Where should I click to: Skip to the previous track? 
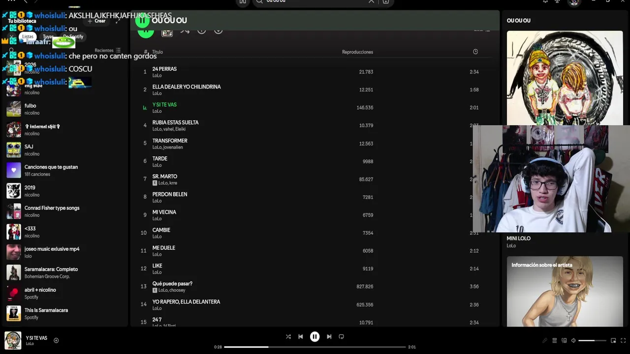tap(301, 337)
